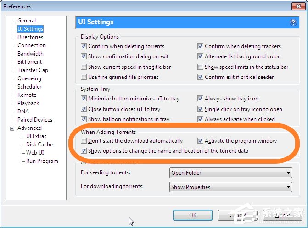
Task: Toggle Show confirmation dialog on exit
Action: point(84,56)
